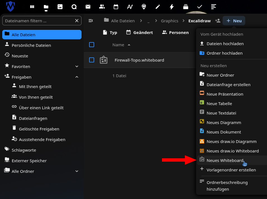The height and width of the screenshot is (199, 267).
Task: Choose Neue Präsentation from menu
Action: (x=232, y=94)
